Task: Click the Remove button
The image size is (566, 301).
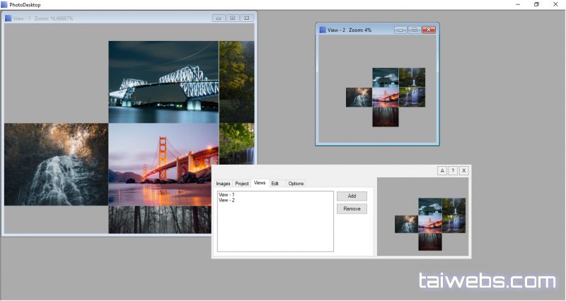Action: point(352,209)
